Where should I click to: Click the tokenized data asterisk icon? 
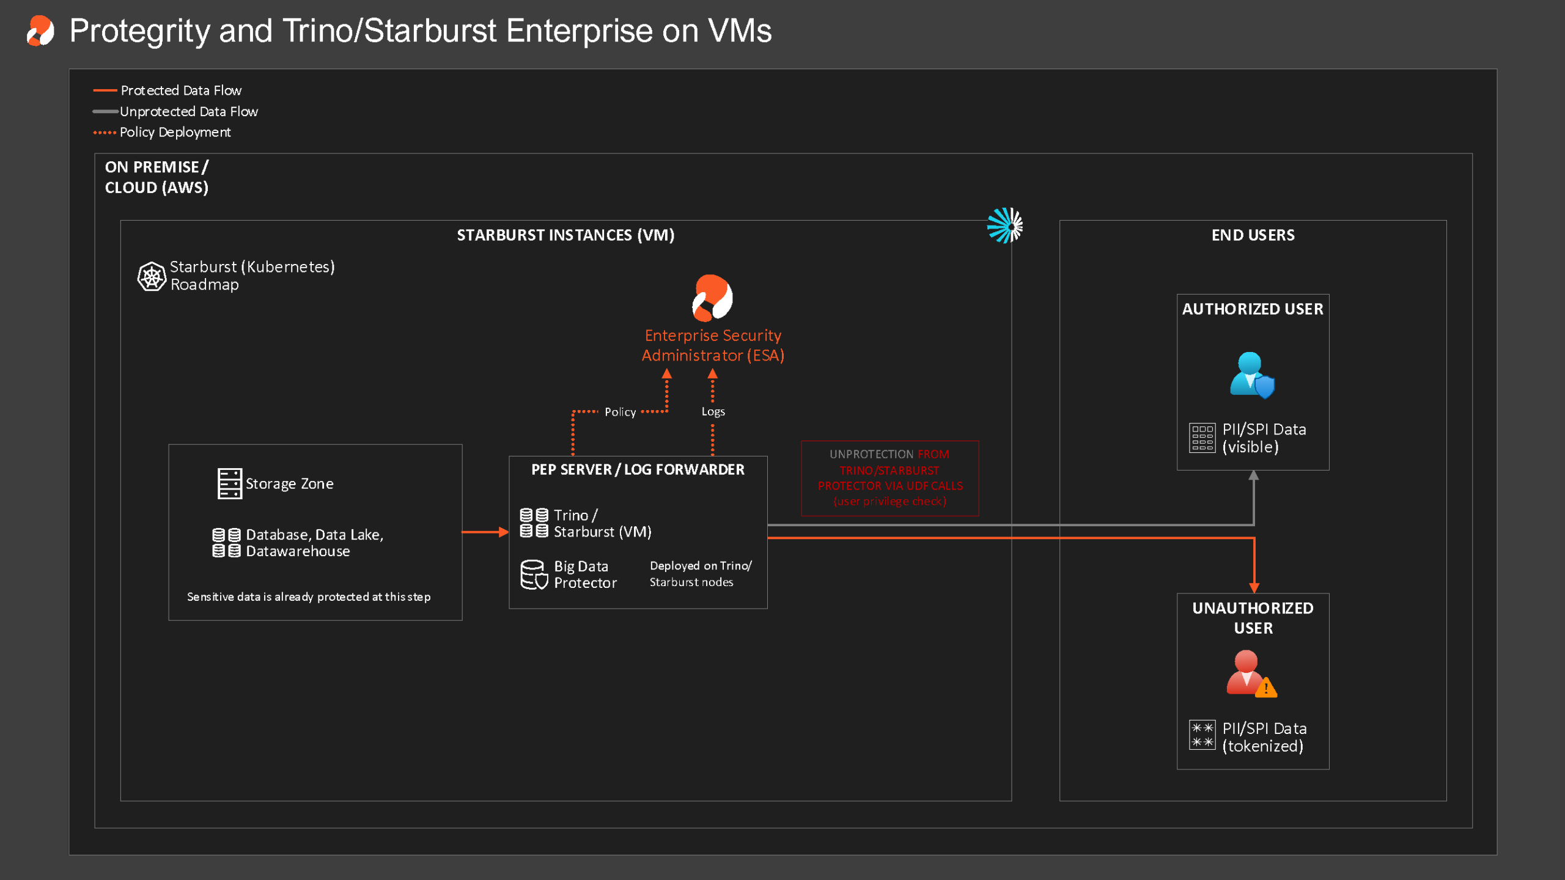point(1202,735)
